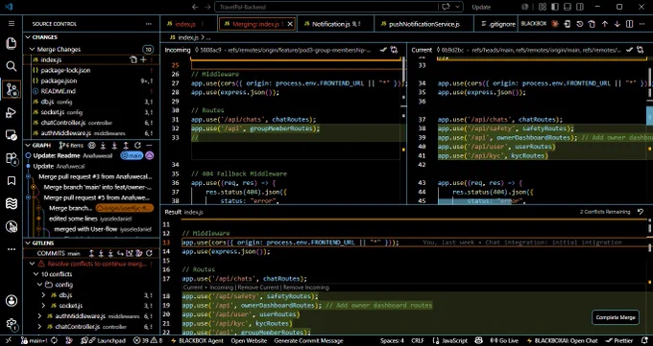Open the Manage gear icon
The width and height of the screenshot is (653, 346).
(x=12, y=324)
